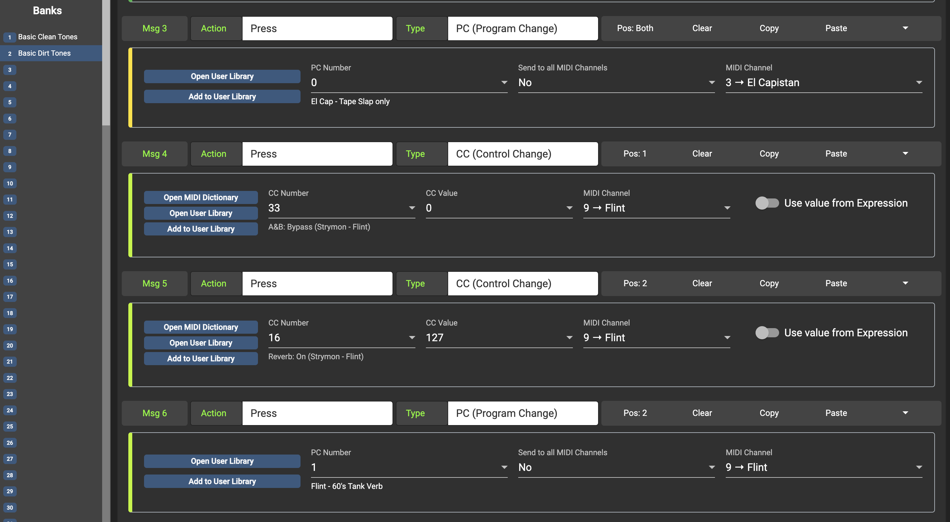Image resolution: width=950 pixels, height=522 pixels.
Task: Select Basic Dirt Tones bank
Action: 44,53
